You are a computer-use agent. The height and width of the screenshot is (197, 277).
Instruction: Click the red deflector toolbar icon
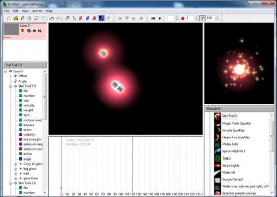(81, 18)
